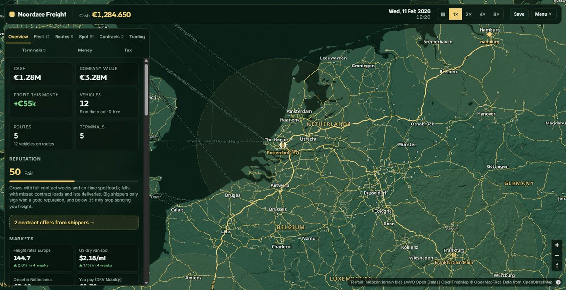Pause the game simulation
The width and height of the screenshot is (566, 290).
tap(443, 14)
